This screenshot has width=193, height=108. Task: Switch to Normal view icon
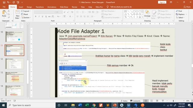coord(146,101)
